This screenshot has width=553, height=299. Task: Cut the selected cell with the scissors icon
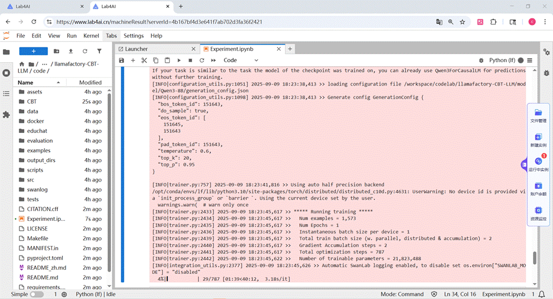(x=144, y=60)
